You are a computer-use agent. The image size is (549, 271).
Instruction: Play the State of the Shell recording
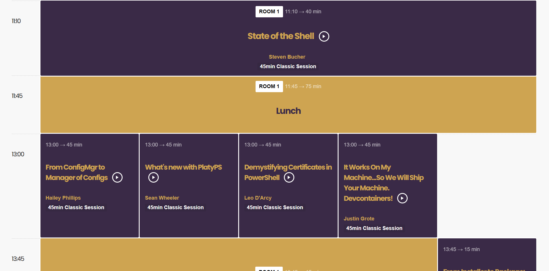coord(324,36)
